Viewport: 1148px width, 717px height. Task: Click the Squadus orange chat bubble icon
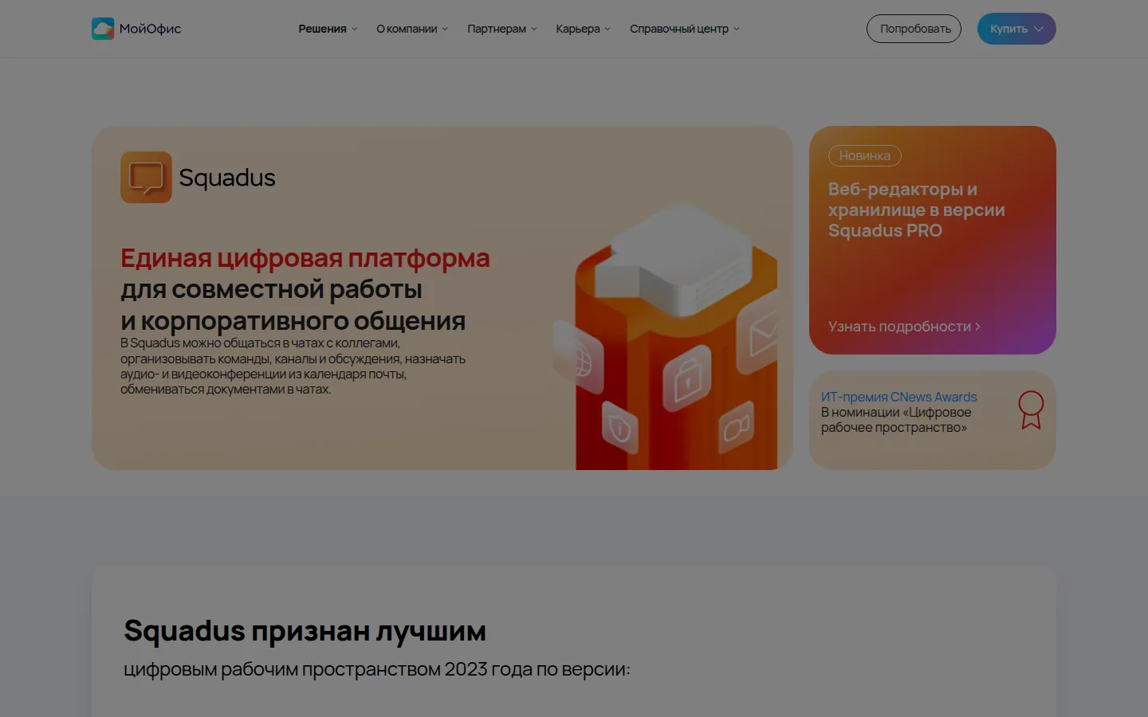coord(146,177)
